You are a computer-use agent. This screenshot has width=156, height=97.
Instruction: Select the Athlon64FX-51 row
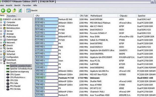(95, 37)
